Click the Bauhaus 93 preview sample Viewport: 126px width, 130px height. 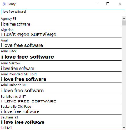pyautogui.click(x=23, y=122)
